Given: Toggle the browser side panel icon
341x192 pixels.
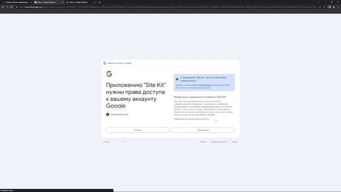Looking at the screenshot, I should coord(329,7).
